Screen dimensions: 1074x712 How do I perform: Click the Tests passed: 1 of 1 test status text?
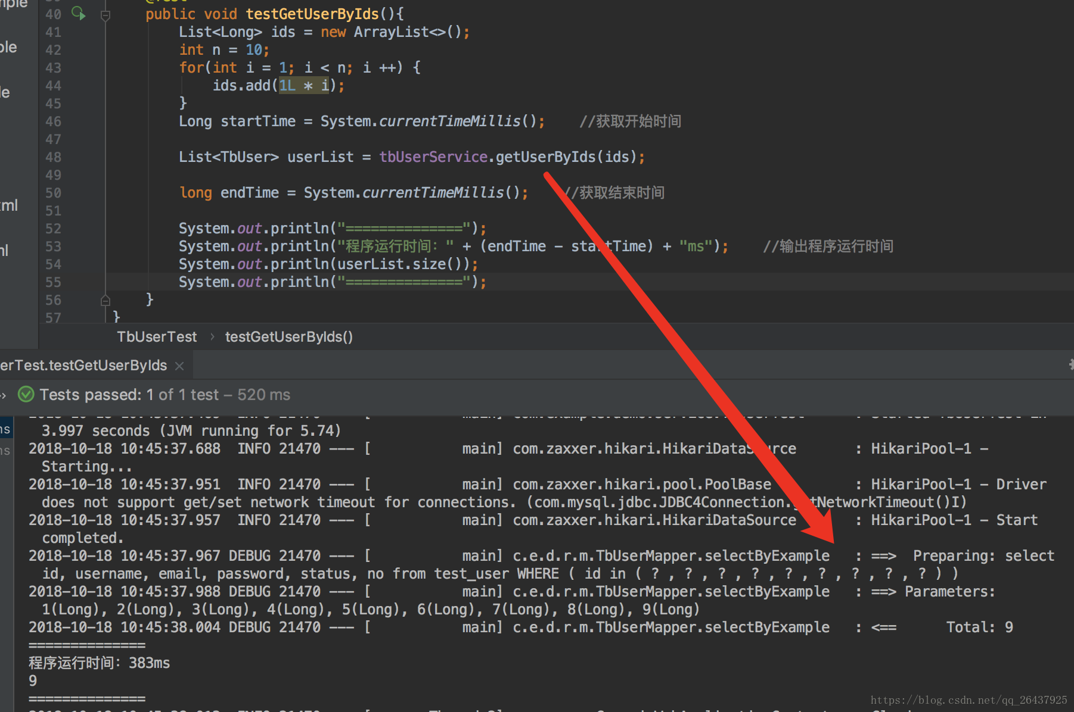[129, 395]
